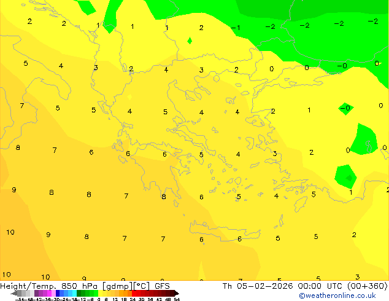389x301 pixels.
Task: Click the dark maroon right arrow end of scale
Action: tap(177, 293)
